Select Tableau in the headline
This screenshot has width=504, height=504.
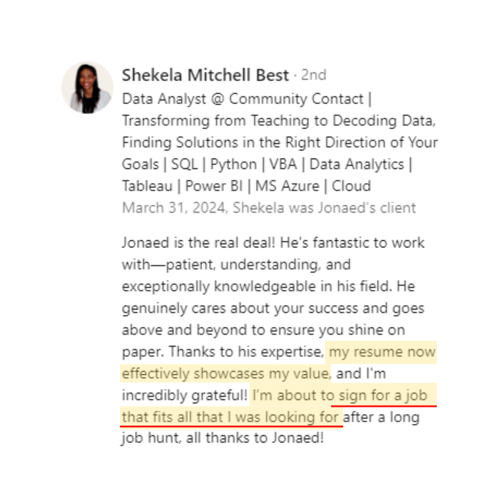coord(147,186)
